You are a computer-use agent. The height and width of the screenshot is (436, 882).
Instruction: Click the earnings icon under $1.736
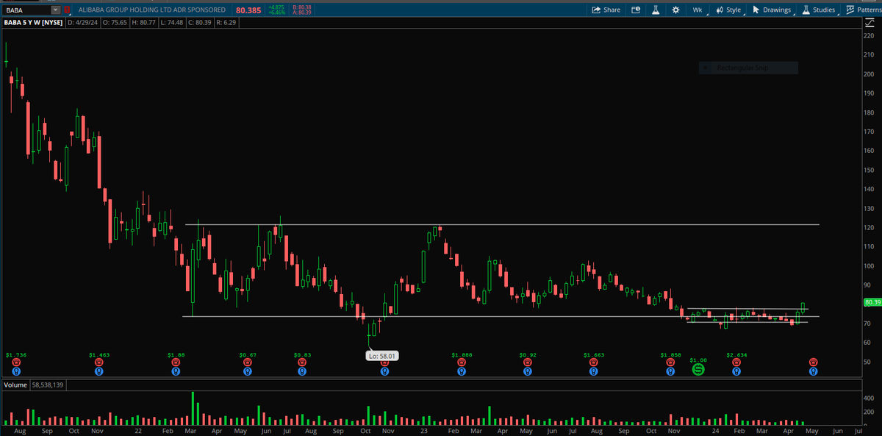coord(15,362)
